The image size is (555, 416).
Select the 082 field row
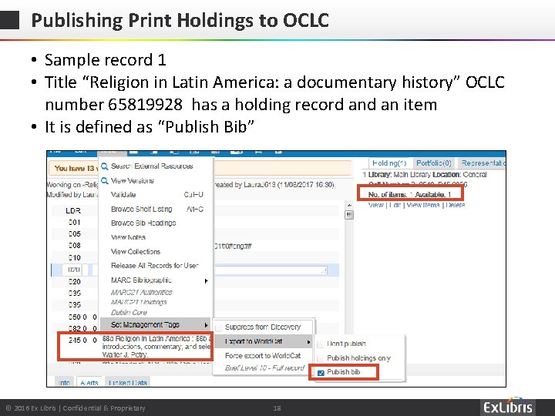(82, 329)
